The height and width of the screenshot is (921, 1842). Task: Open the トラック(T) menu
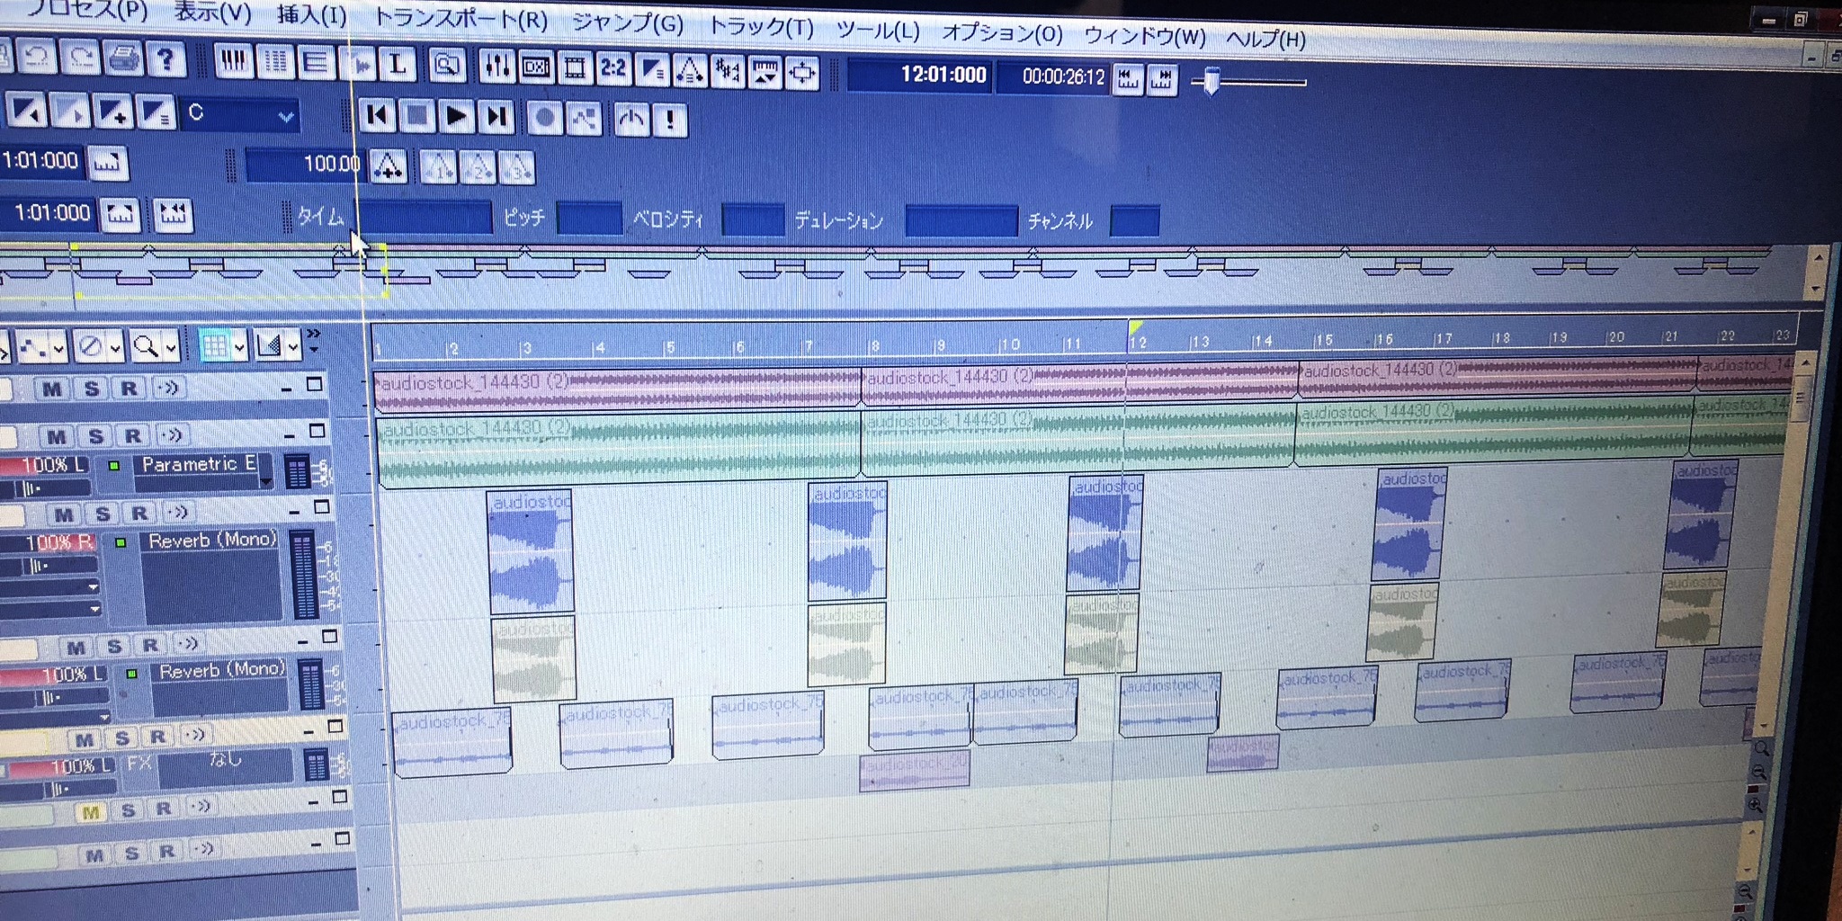coord(760,26)
